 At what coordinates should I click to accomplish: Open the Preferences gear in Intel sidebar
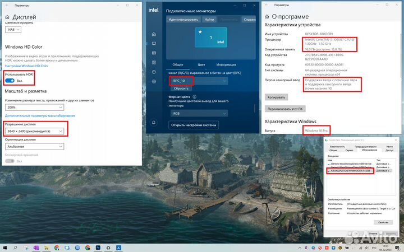pyautogui.click(x=154, y=82)
